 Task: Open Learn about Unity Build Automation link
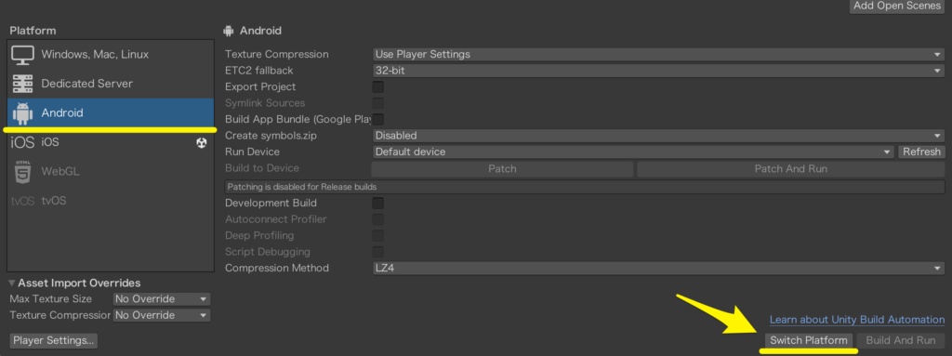coord(856,320)
